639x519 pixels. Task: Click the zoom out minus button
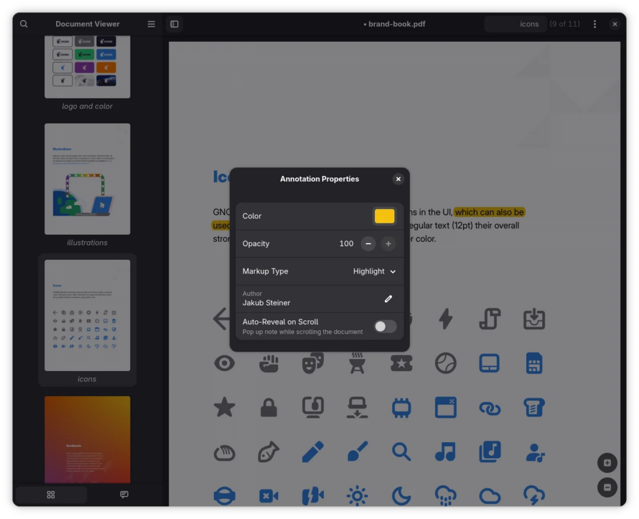coord(607,487)
